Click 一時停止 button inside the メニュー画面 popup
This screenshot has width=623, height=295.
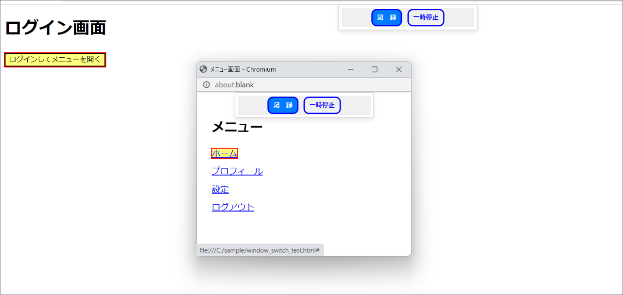pyautogui.click(x=322, y=105)
